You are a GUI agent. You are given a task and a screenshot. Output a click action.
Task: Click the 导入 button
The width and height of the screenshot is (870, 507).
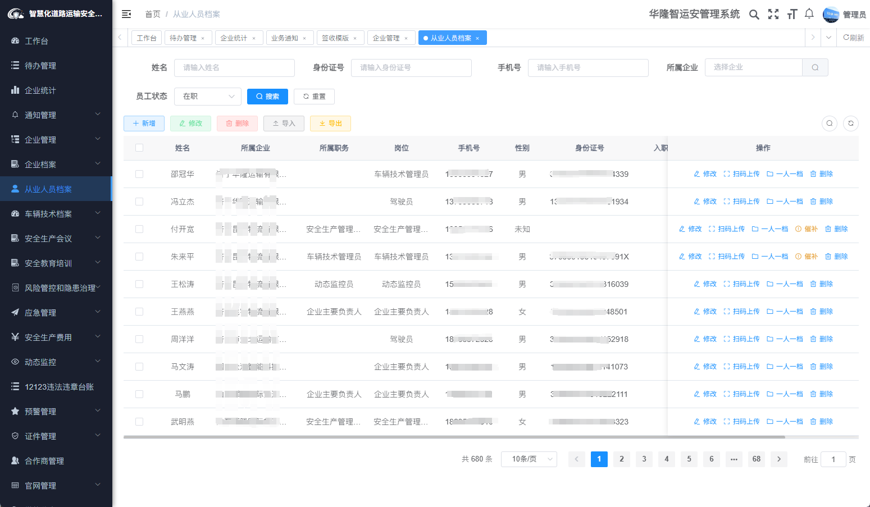click(284, 124)
